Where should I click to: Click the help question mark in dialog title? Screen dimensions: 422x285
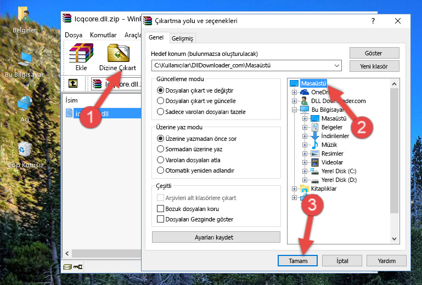[373, 21]
